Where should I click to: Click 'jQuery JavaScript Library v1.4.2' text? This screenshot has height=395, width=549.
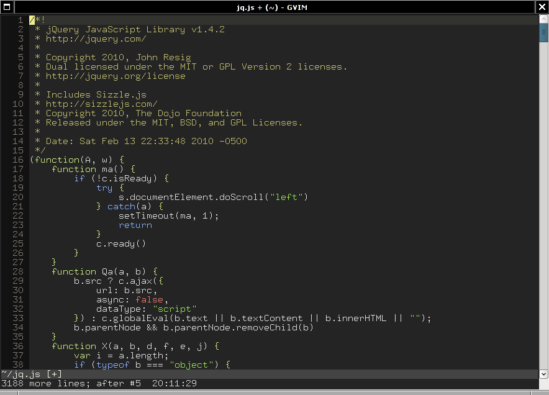tap(135, 29)
